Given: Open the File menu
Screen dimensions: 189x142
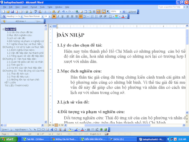Looking at the screenshot, I should (x=5, y=7).
